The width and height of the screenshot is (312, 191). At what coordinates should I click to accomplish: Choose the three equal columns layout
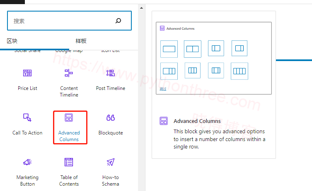point(192,71)
